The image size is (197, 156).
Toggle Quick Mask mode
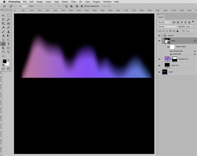pos(3,69)
